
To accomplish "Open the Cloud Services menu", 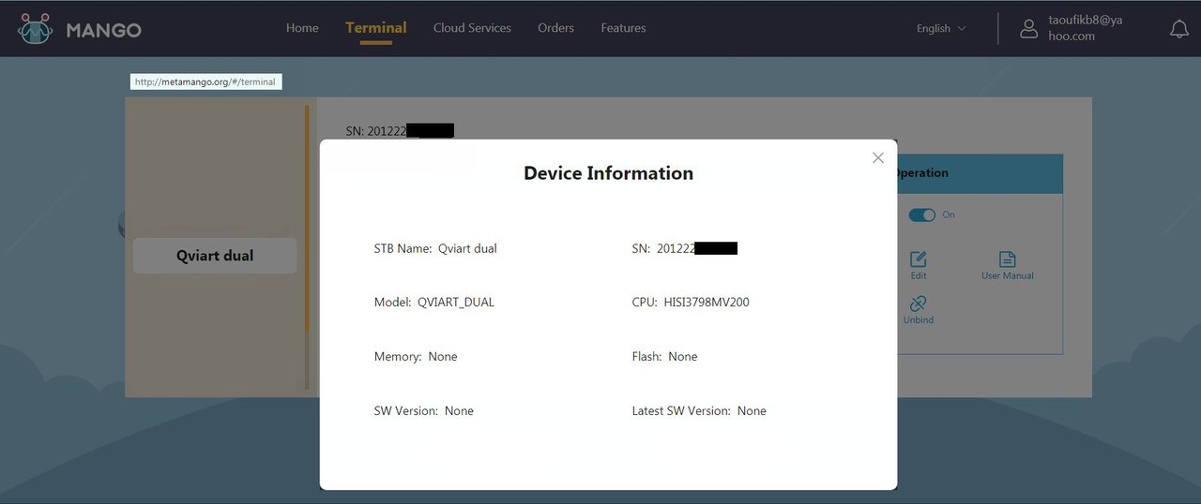I will tap(472, 28).
